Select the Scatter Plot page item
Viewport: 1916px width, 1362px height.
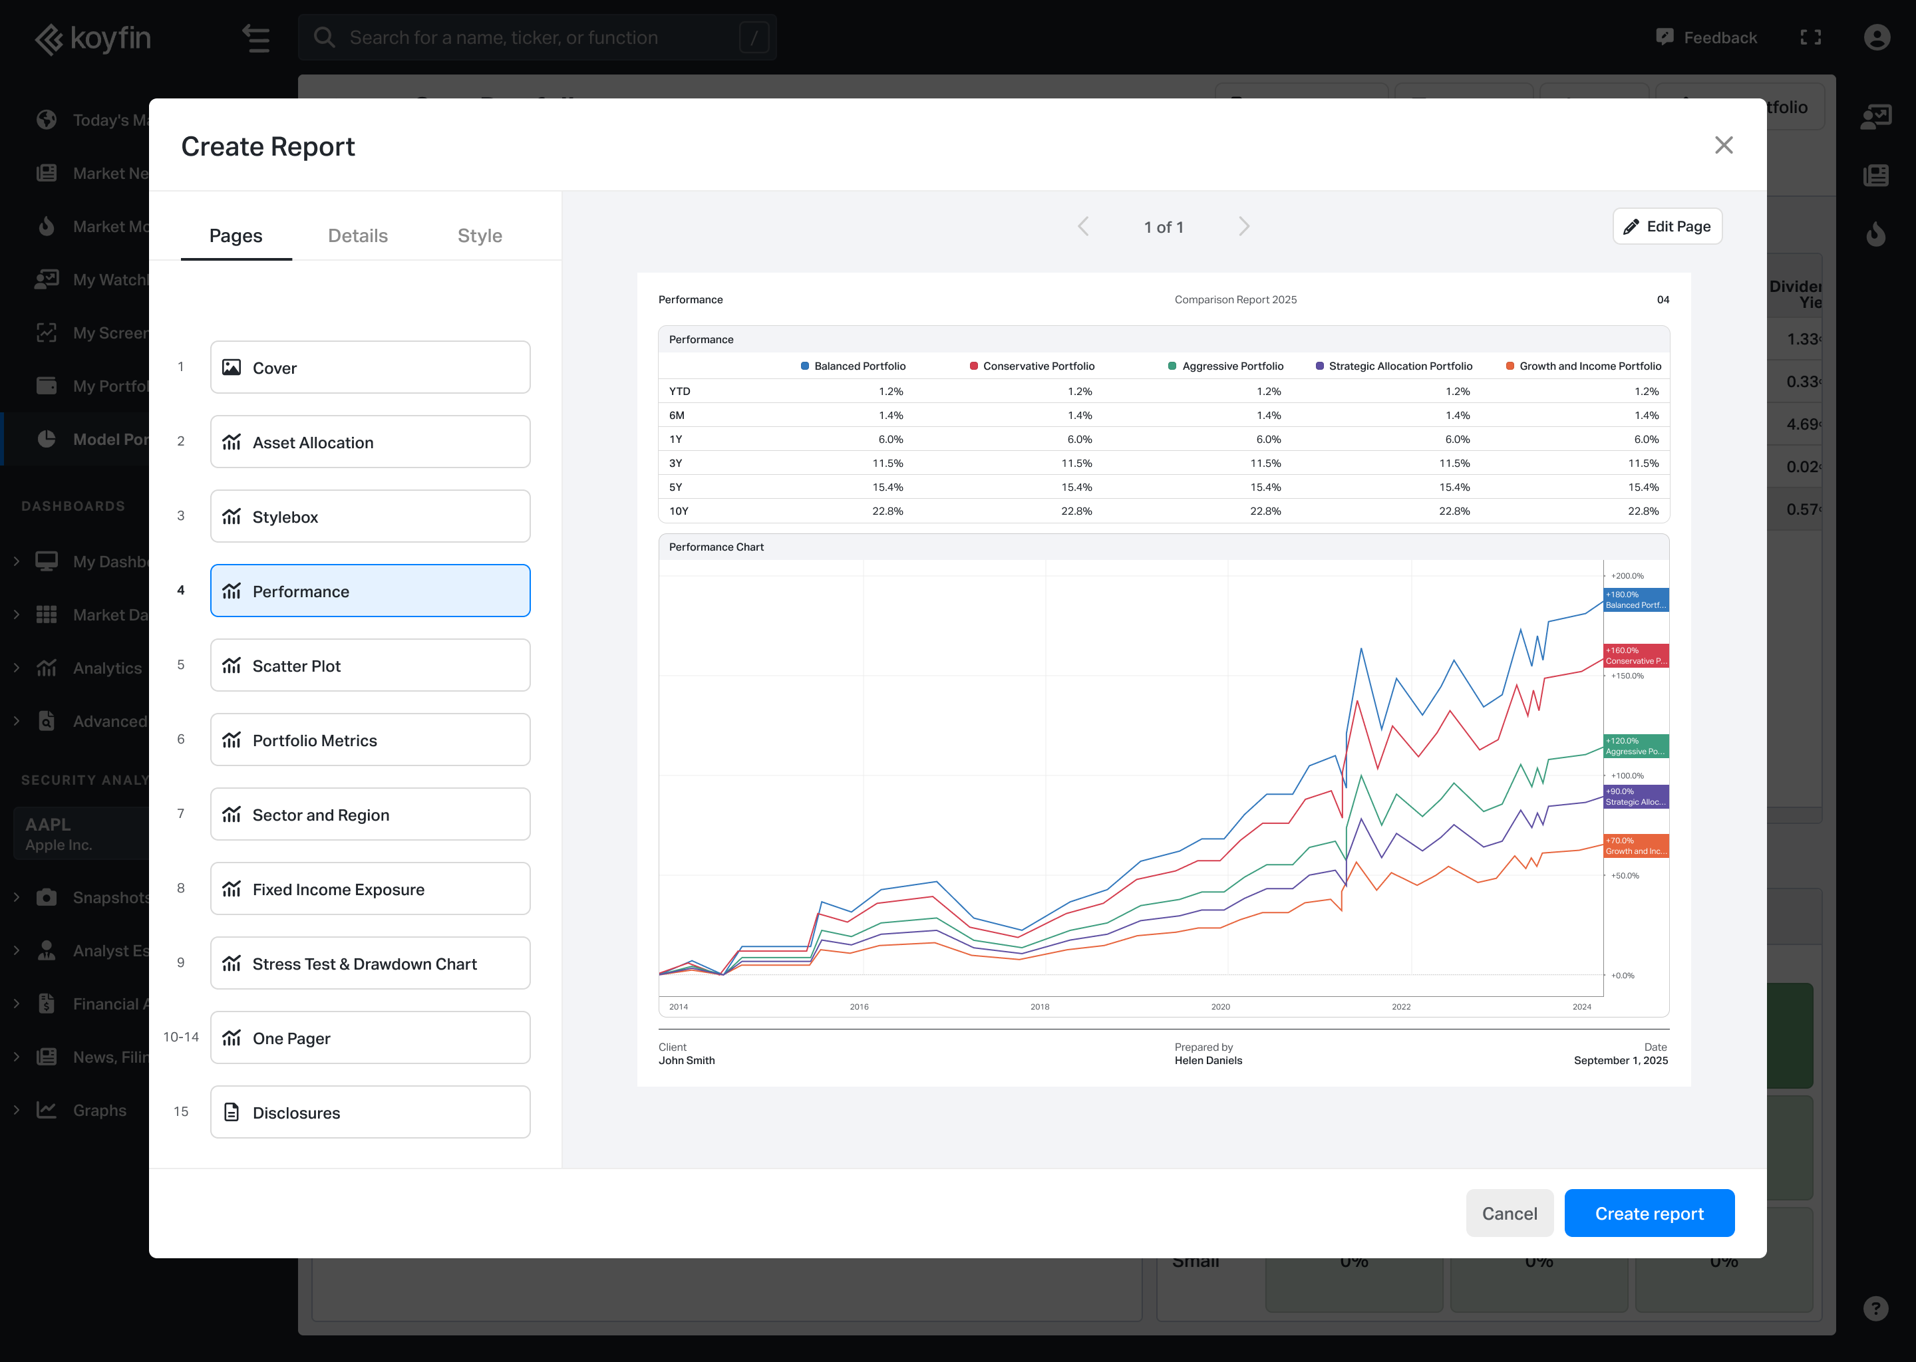[x=370, y=665]
